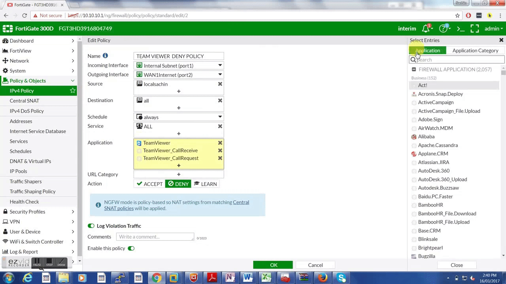506x284 pixels.
Task: Toggle Log Violation Traffic switch
Action: pos(91,226)
